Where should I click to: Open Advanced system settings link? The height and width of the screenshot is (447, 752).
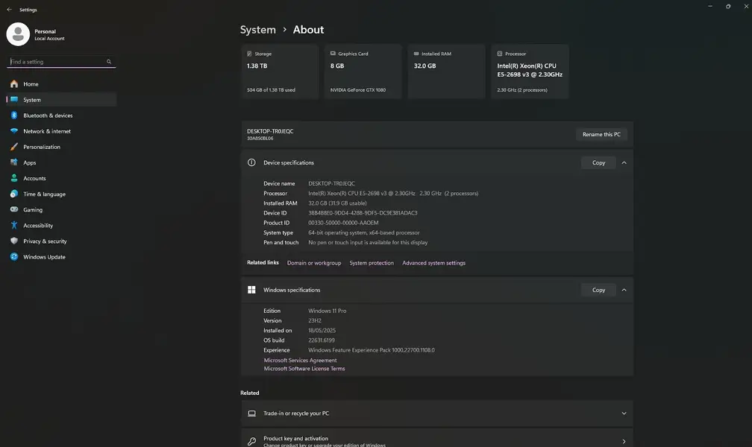point(434,263)
